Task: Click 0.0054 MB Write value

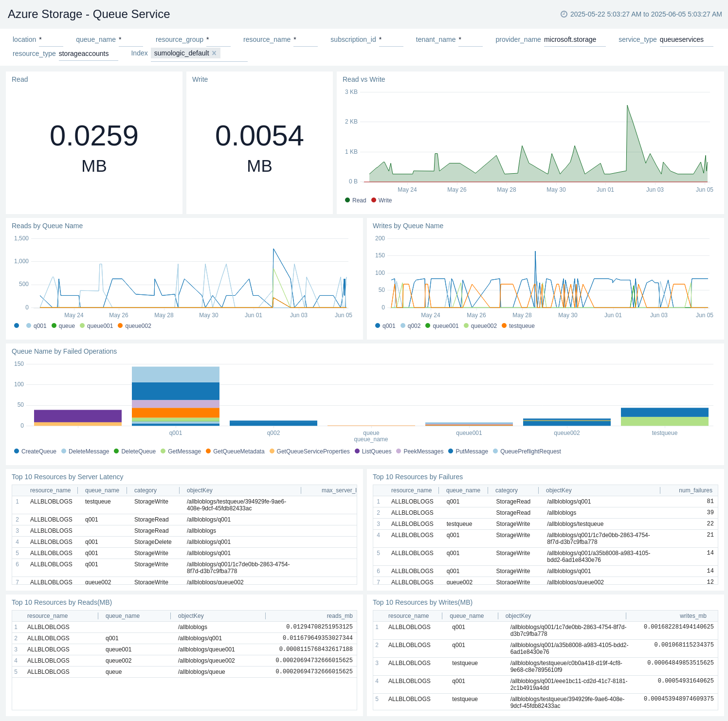Action: [x=259, y=147]
